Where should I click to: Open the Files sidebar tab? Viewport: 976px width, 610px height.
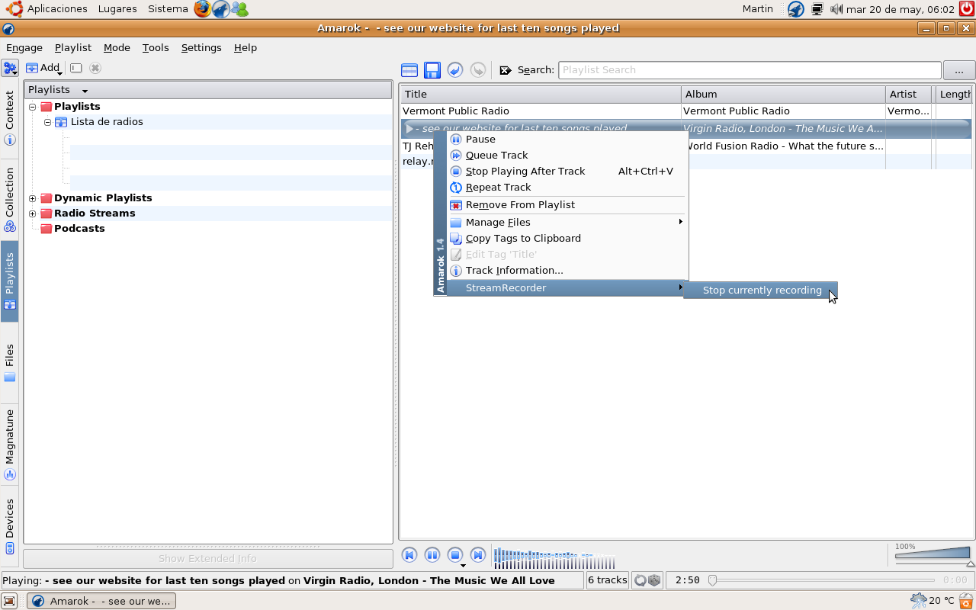click(10, 362)
